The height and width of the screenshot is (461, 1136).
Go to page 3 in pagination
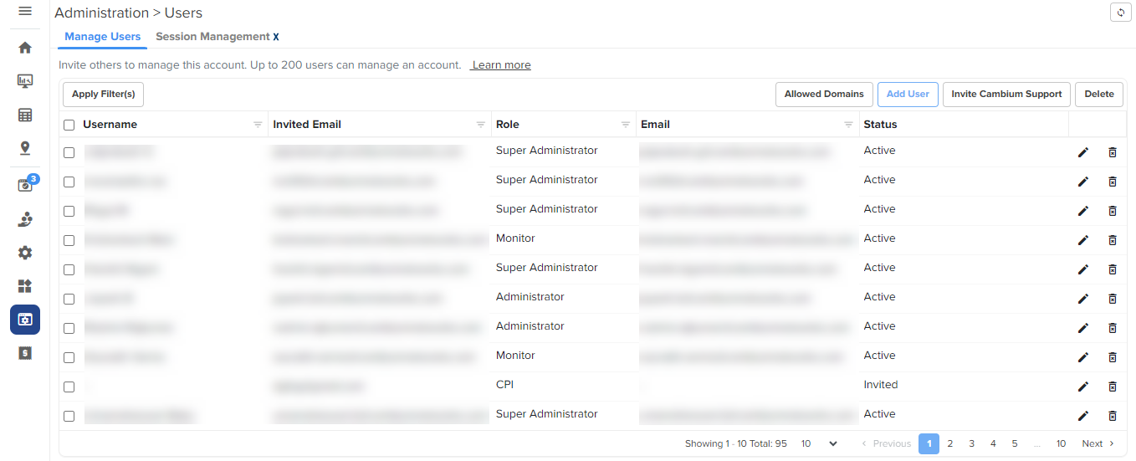tap(971, 443)
